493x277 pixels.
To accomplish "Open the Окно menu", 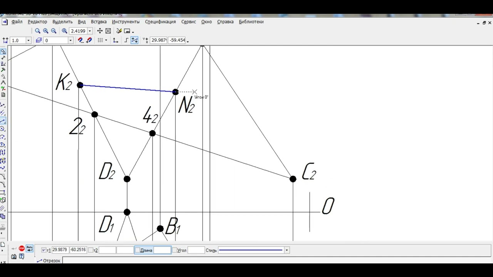I will tap(206, 22).
